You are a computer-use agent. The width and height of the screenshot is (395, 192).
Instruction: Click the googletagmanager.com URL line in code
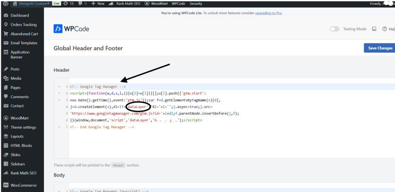(x=154, y=114)
